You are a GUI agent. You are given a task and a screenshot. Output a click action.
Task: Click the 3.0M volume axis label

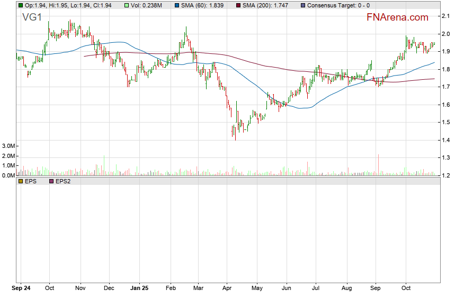8,146
